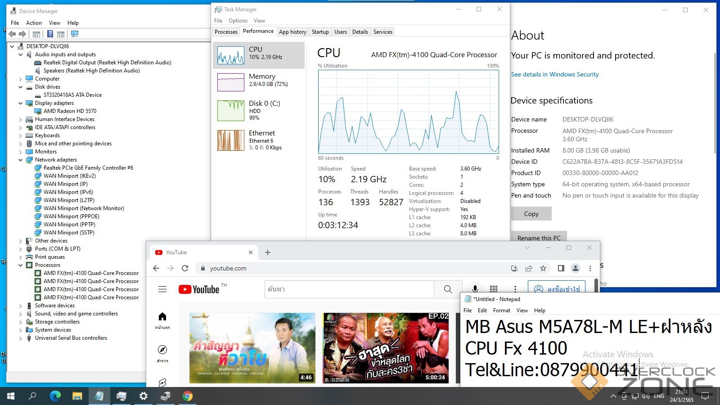Select Memory in Task Manager performance sidebar

[259, 82]
